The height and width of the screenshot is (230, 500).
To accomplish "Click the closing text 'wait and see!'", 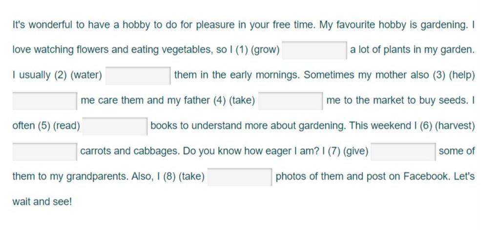I will (x=42, y=202).
